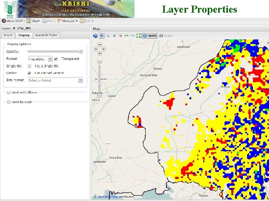Pan map up with arrow button
269x201 pixels.
coord(100,45)
